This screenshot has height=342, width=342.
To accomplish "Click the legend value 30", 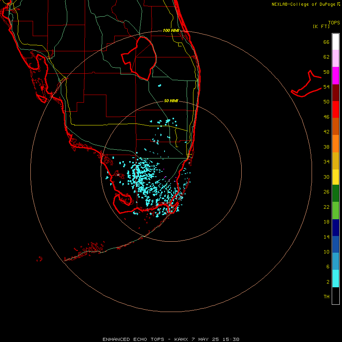I will point(326,177).
